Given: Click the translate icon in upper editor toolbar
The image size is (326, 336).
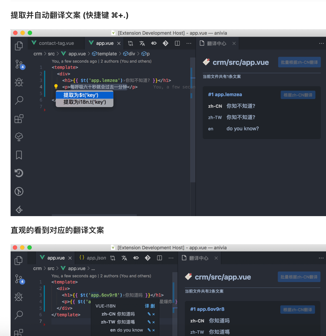Looking at the screenshot, I should [x=142, y=43].
